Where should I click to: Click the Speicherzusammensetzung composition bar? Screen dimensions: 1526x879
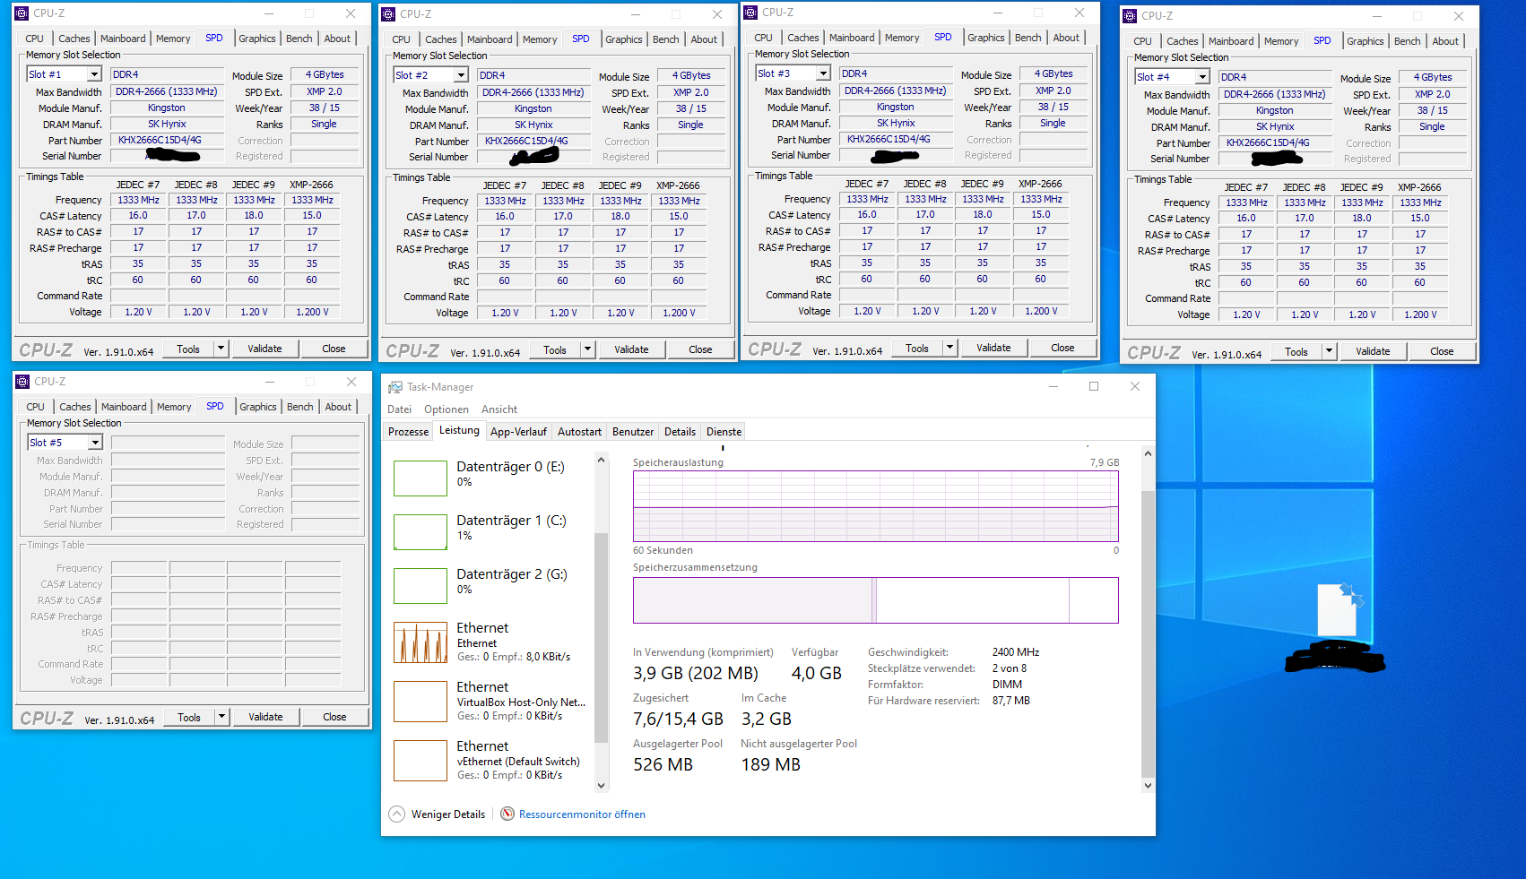point(876,600)
